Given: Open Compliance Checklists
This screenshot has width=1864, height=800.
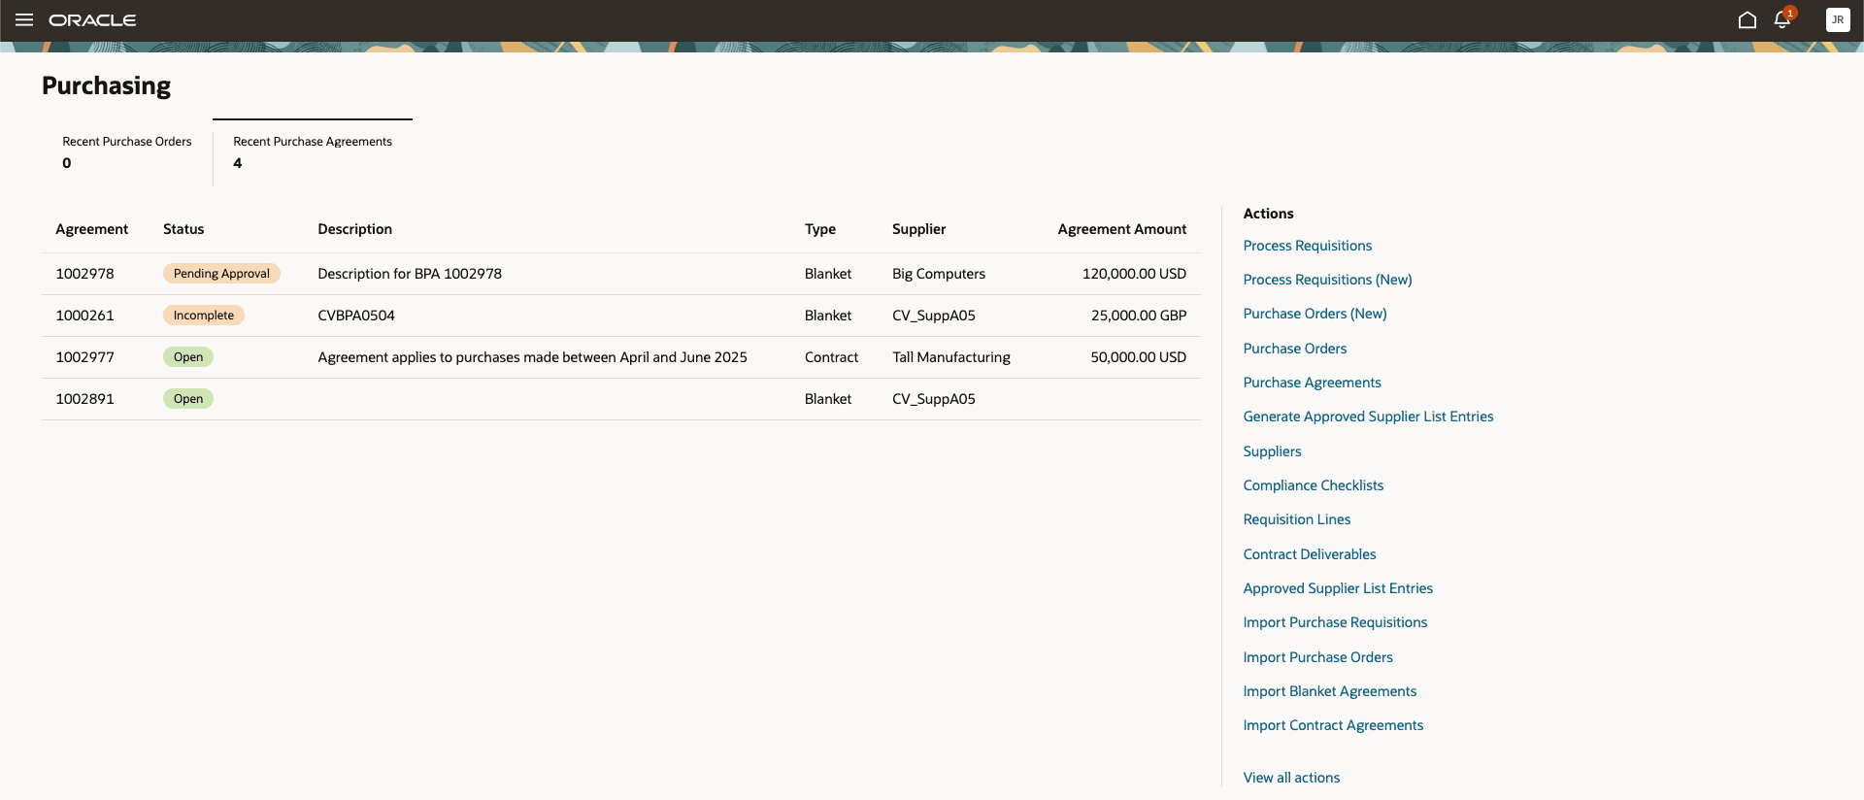Looking at the screenshot, I should point(1313,485).
